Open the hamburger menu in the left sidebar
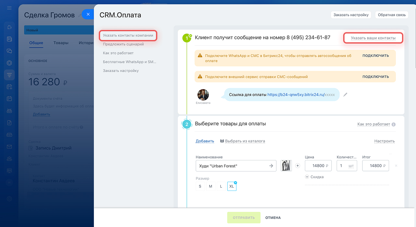Screen dimensions: 416x227 coord(9,8)
